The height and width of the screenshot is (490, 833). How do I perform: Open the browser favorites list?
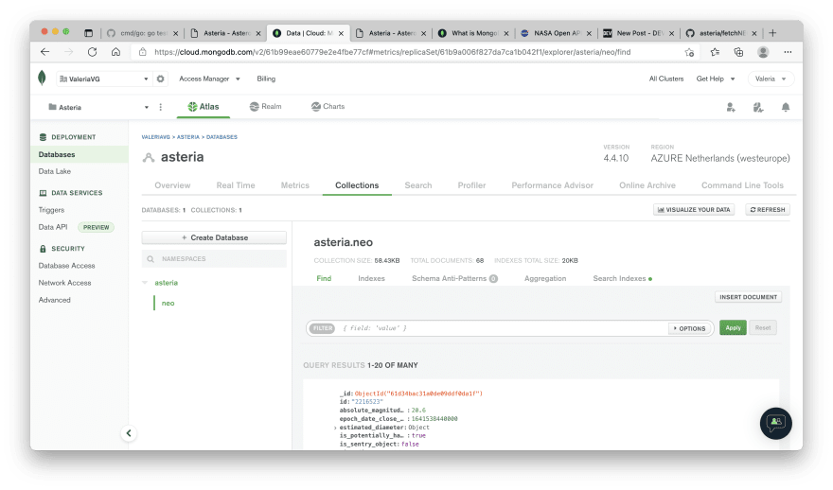point(715,52)
